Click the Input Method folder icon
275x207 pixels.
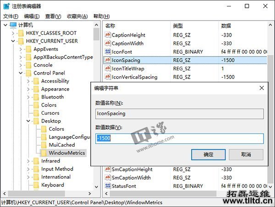(x=36, y=169)
